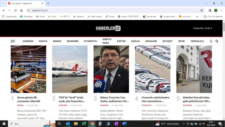Open Rekabet Kurulu'ndan gıda şirketlerine headline
The width and height of the screenshot is (225, 127).
(197, 99)
